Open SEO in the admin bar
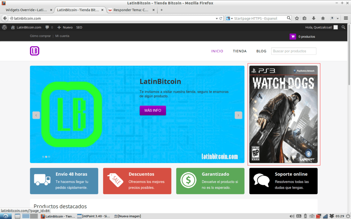Viewport: 351px width, 219px height. pos(79,27)
